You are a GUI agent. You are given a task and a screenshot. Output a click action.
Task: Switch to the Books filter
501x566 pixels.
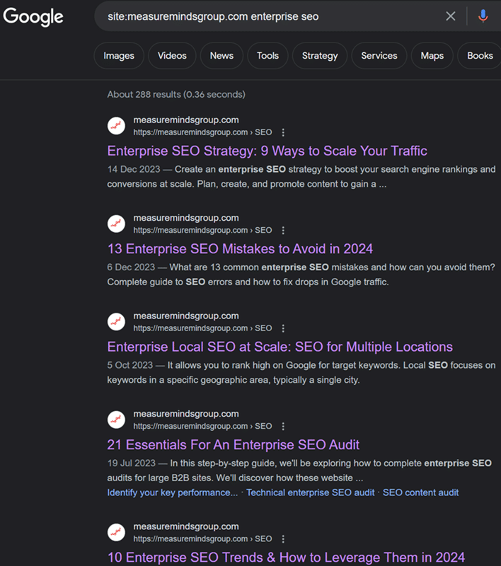pos(480,56)
